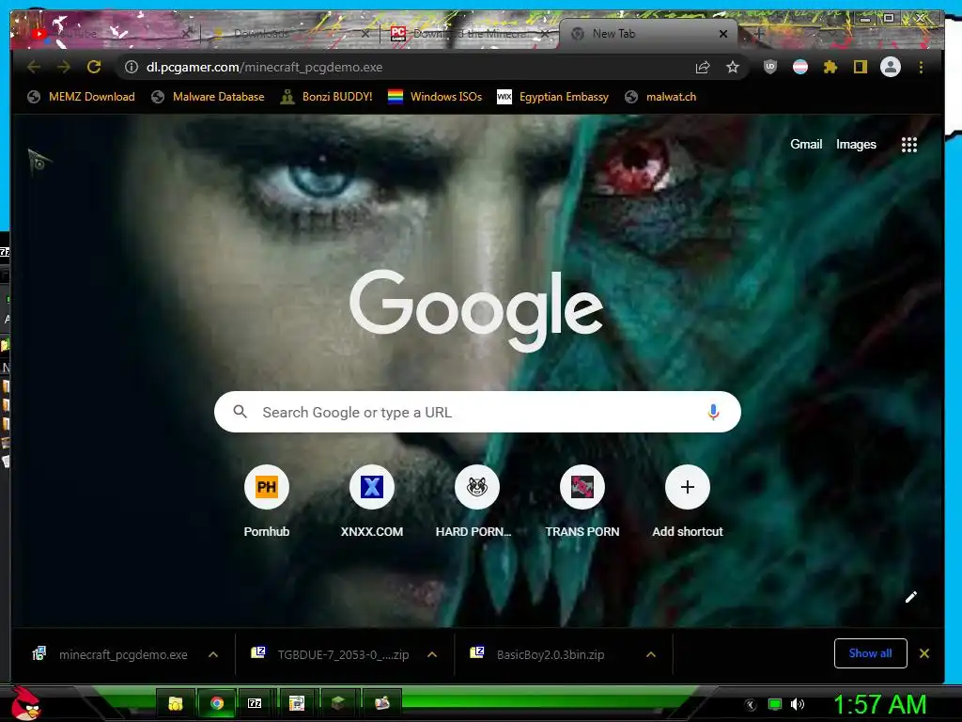The width and height of the screenshot is (962, 722).
Task: Open the Minecraft block taskbar icon
Action: pyautogui.click(x=338, y=703)
